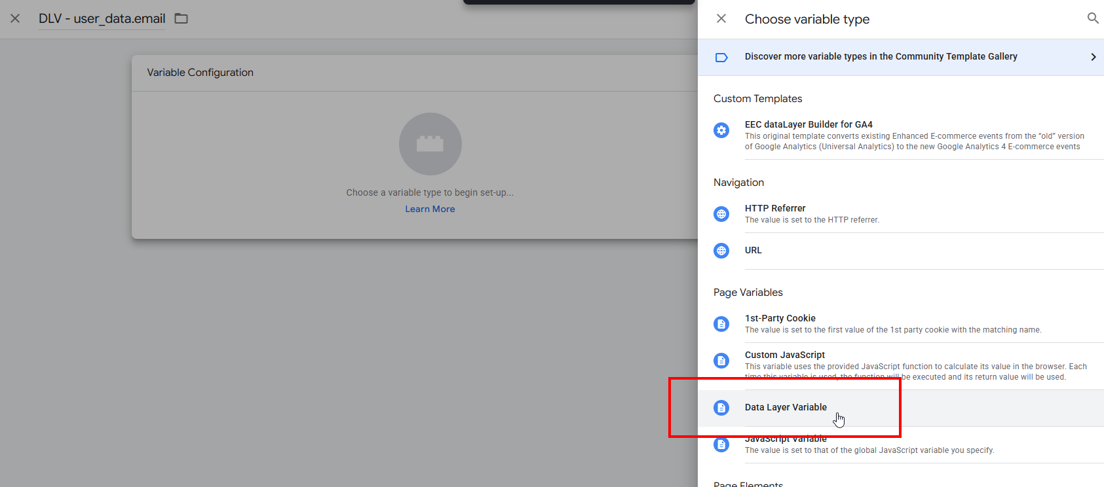
Task: Click the EEC dataLayer Builder gear icon
Action: pos(721,130)
